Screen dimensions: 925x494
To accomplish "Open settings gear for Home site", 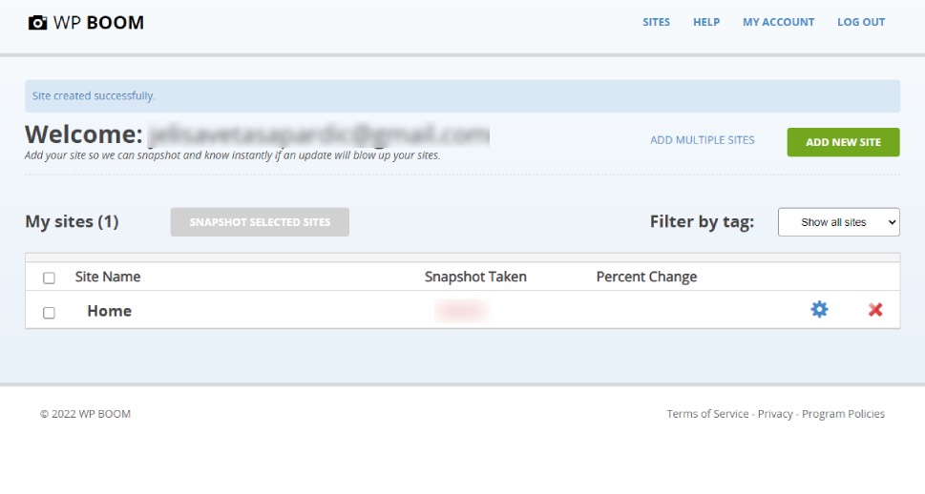I will [819, 310].
